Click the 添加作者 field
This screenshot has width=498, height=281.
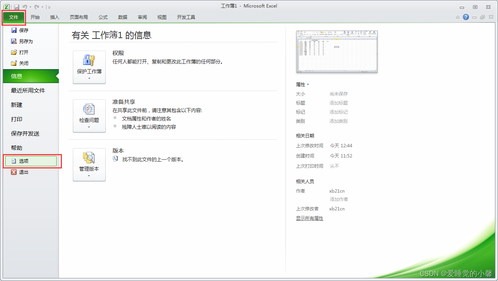(x=339, y=199)
